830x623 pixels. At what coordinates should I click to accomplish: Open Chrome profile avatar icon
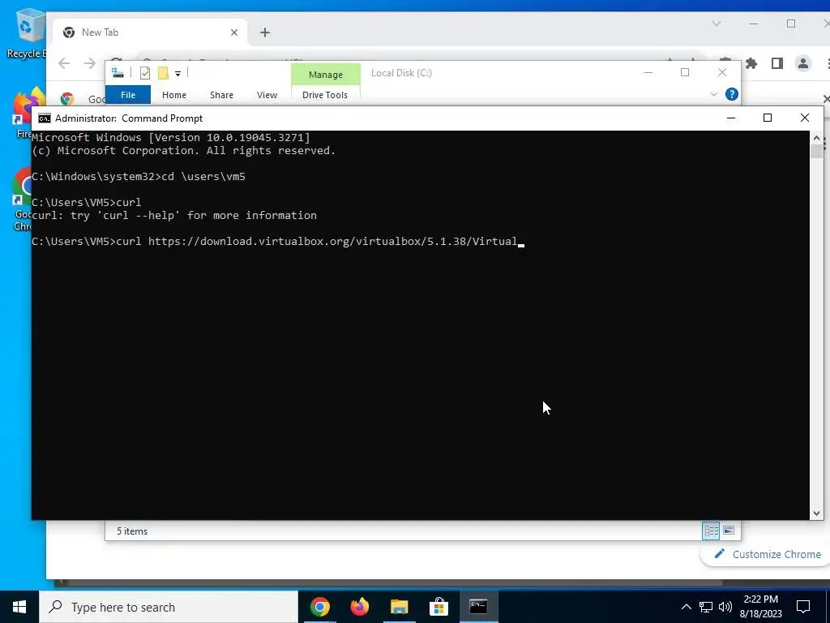click(803, 63)
